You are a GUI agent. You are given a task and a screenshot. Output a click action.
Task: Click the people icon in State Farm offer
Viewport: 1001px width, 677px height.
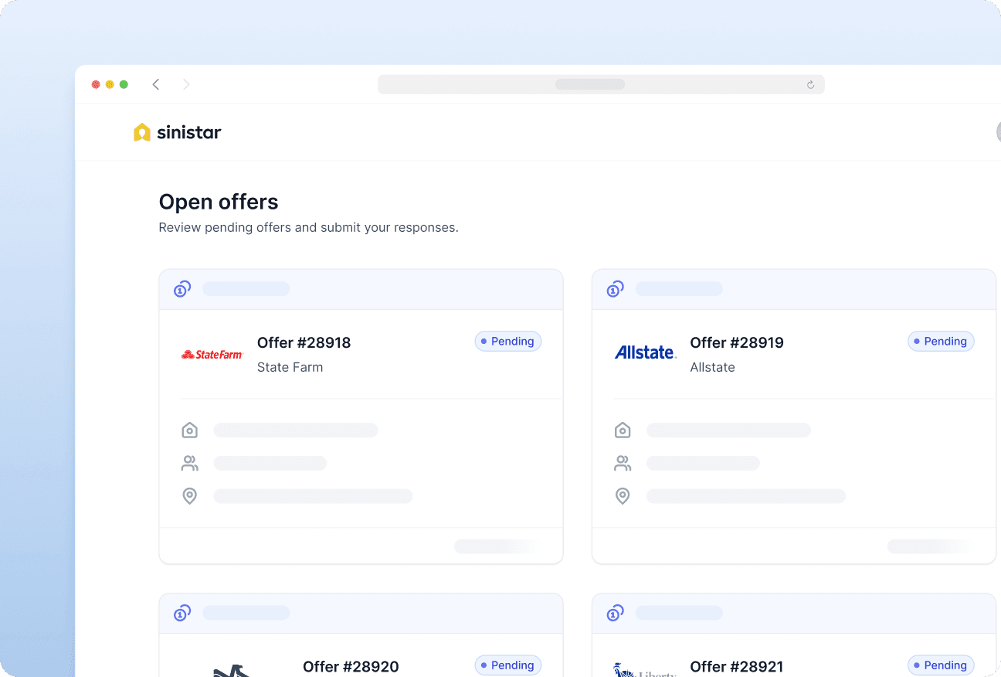[x=189, y=464]
